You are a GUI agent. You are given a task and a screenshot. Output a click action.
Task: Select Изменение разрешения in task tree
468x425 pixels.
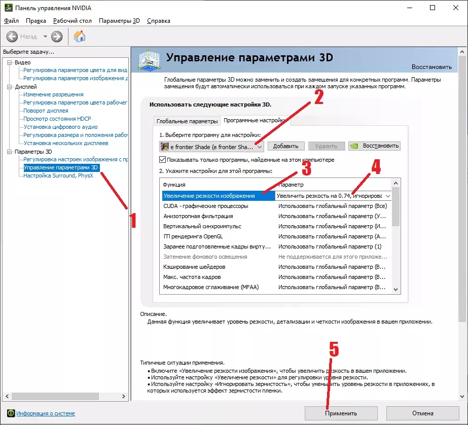click(53, 94)
